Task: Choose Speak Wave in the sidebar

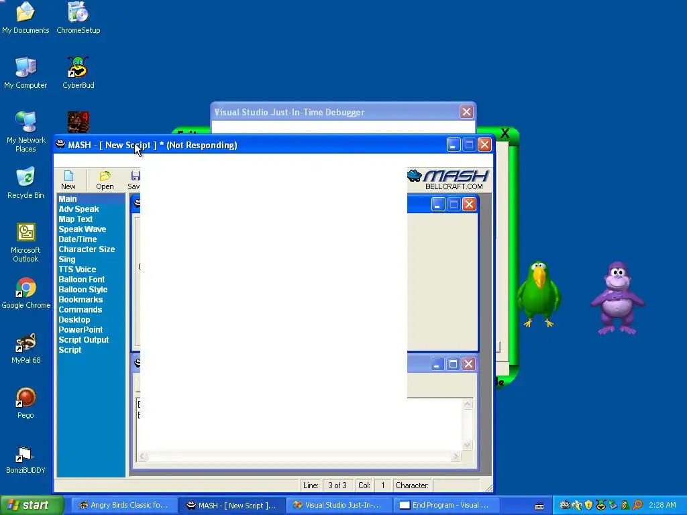Action: point(83,229)
